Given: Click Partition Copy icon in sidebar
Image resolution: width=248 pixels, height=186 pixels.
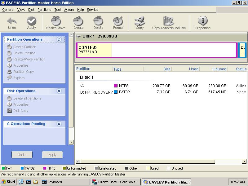Looking at the screenshot, I should 9,72.
